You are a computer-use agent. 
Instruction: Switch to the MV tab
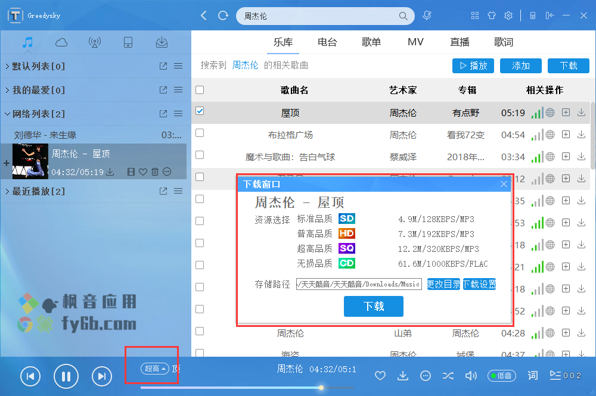point(415,42)
